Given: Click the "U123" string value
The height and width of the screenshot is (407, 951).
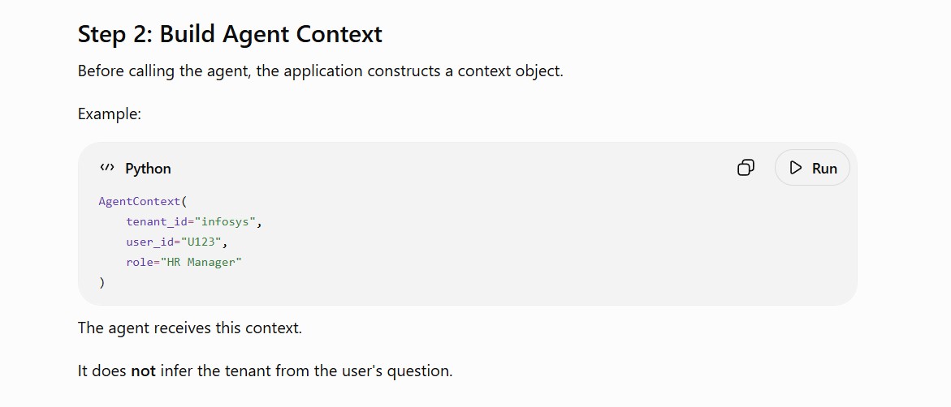Looking at the screenshot, I should click(201, 242).
